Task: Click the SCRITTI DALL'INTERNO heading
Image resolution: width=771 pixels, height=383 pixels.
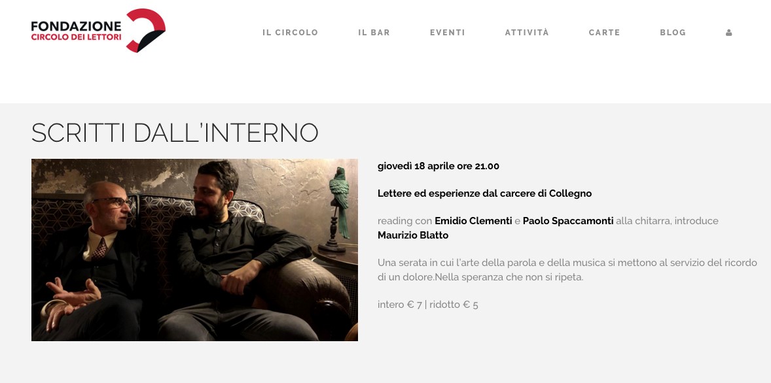Action: [x=175, y=133]
